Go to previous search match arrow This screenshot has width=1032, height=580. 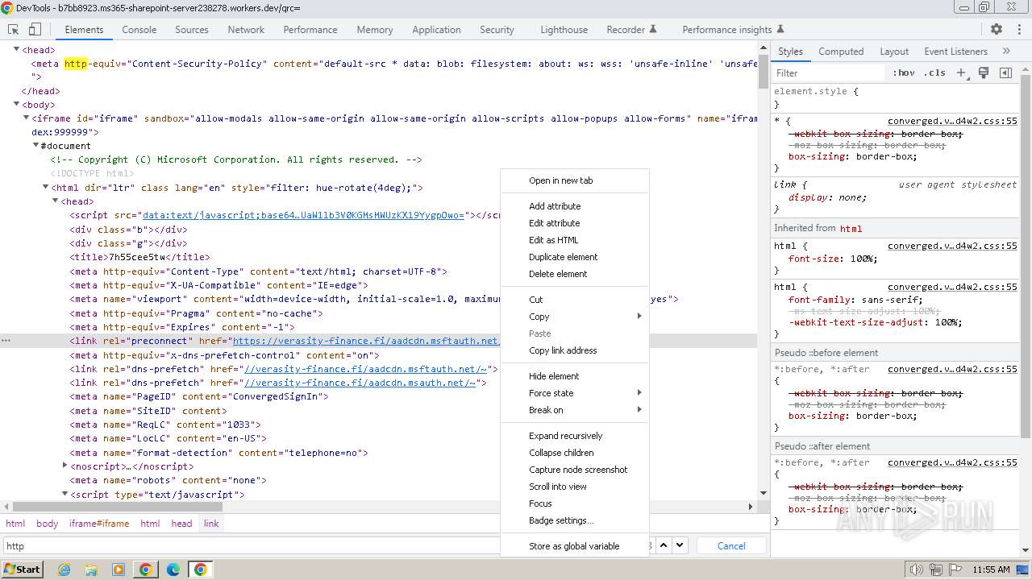[664, 545]
